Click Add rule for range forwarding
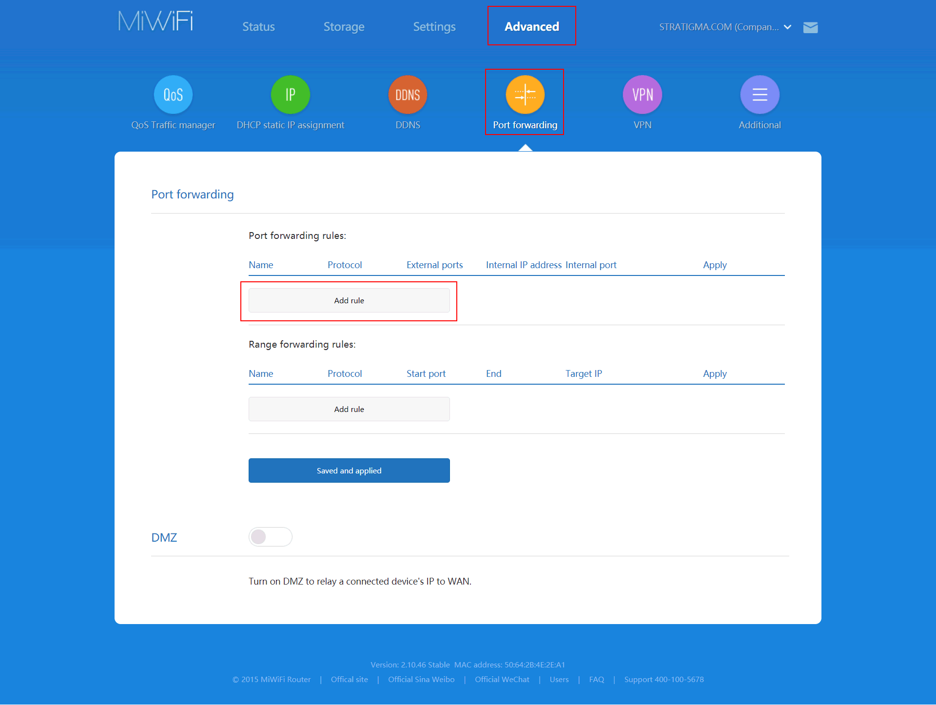Viewport: 936px width, 705px height. tap(350, 408)
